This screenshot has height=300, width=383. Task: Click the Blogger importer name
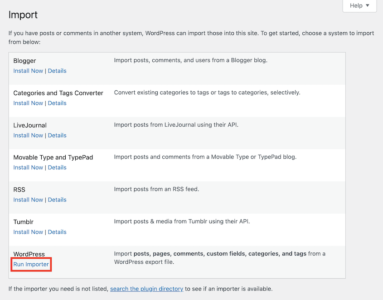24,61
